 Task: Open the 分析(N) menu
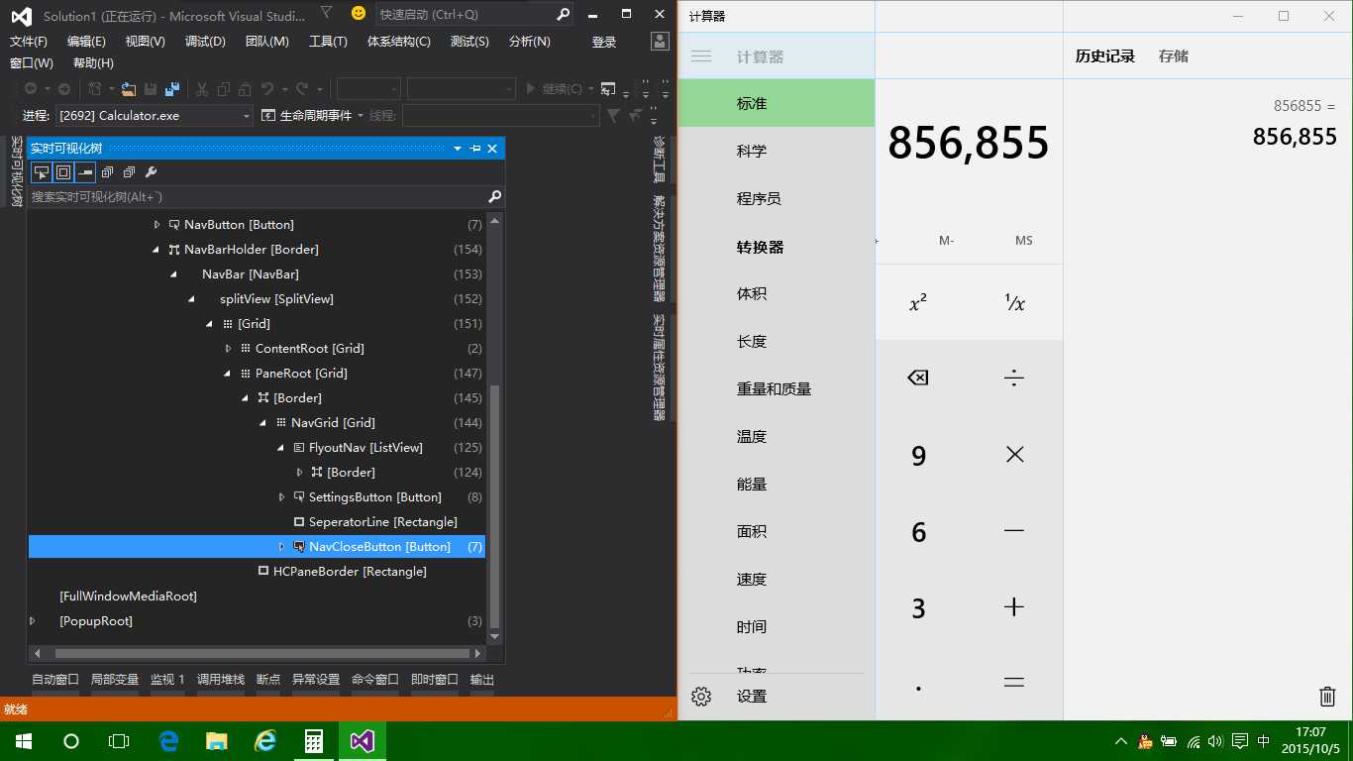coord(529,42)
